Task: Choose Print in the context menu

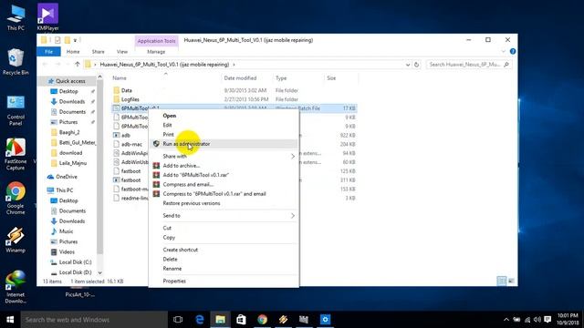Action: tap(224, 134)
